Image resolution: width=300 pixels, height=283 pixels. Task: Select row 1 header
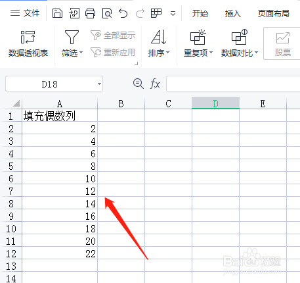(11, 116)
